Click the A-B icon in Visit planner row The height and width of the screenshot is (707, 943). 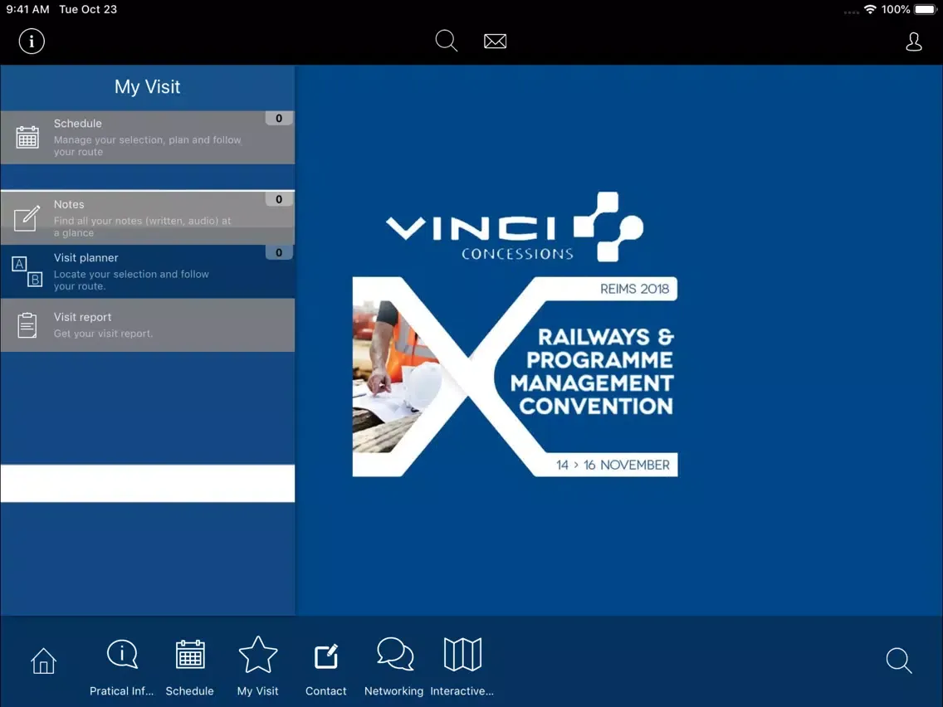27,271
